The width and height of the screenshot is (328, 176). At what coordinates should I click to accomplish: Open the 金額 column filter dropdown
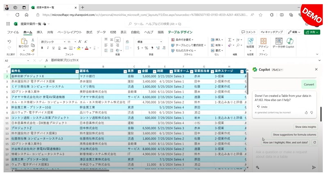pyautogui.click(x=155, y=71)
